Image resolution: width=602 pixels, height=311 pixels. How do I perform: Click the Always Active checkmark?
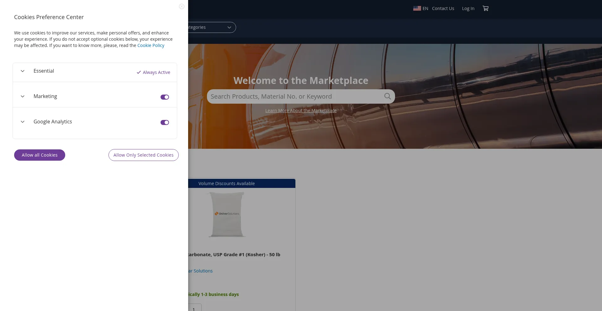pyautogui.click(x=139, y=72)
